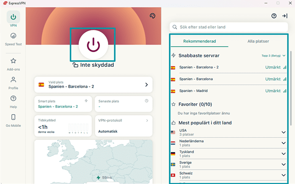Viewport: 295px width, 184px height.
Task: Click the help question mark icon top right
Action: [x=274, y=16]
